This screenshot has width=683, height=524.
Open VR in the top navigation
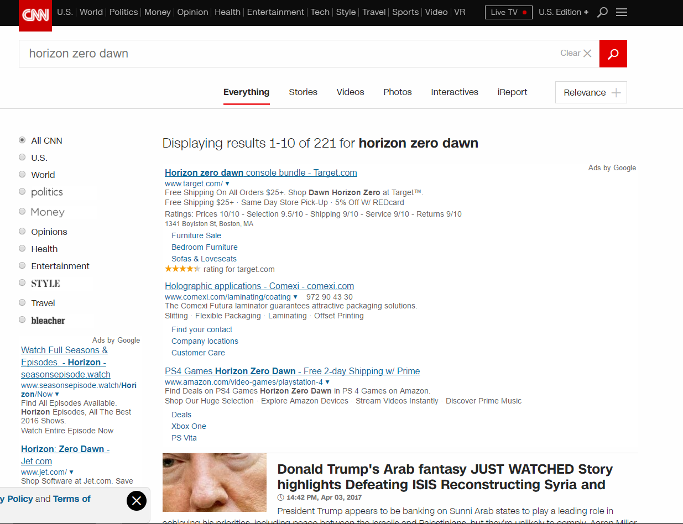click(460, 12)
